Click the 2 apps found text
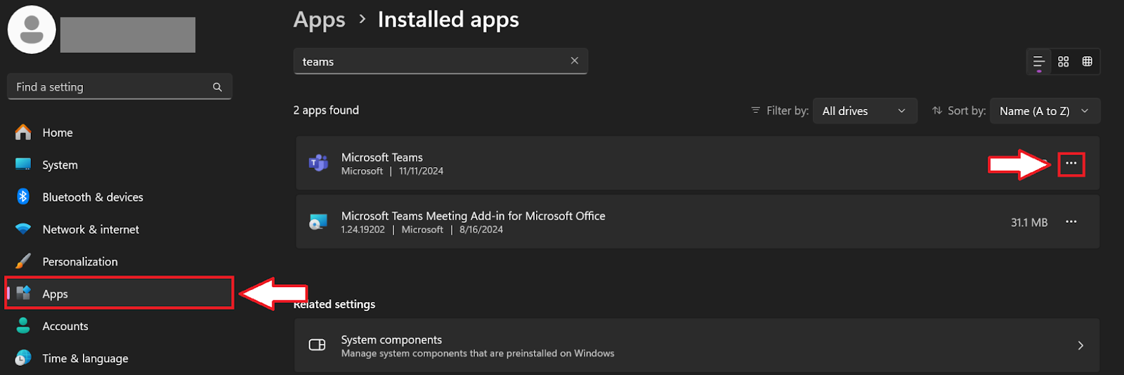1124x375 pixels. pyautogui.click(x=326, y=110)
